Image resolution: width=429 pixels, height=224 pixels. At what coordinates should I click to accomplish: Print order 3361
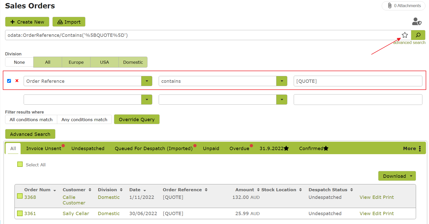pos(388,214)
